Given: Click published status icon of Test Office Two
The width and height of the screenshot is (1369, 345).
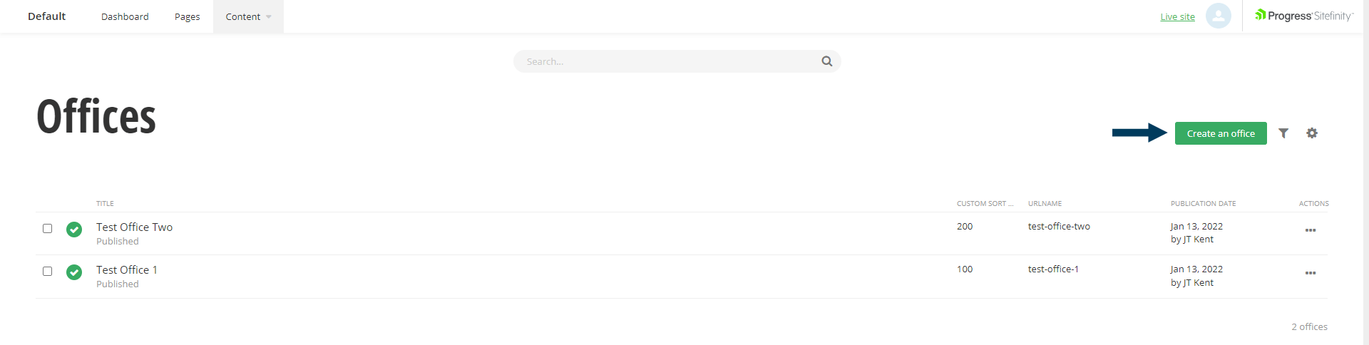Looking at the screenshot, I should pos(74,230).
